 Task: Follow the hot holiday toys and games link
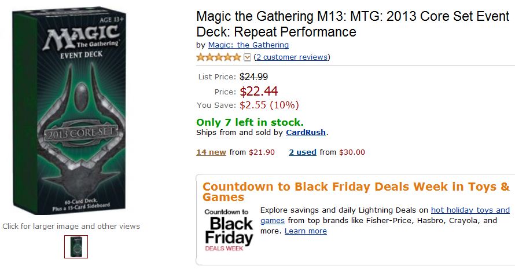pyautogui.click(x=470, y=210)
